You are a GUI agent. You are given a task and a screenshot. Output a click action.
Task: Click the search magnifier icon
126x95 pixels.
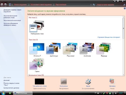tap(124, 5)
